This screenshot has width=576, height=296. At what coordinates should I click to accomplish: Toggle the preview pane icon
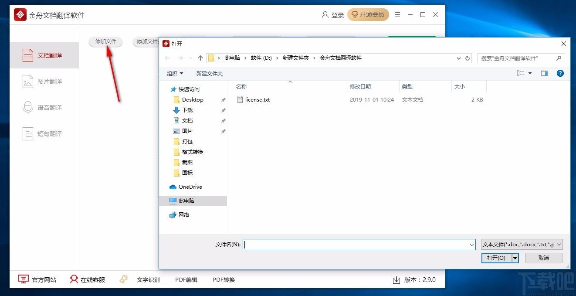pyautogui.click(x=545, y=73)
